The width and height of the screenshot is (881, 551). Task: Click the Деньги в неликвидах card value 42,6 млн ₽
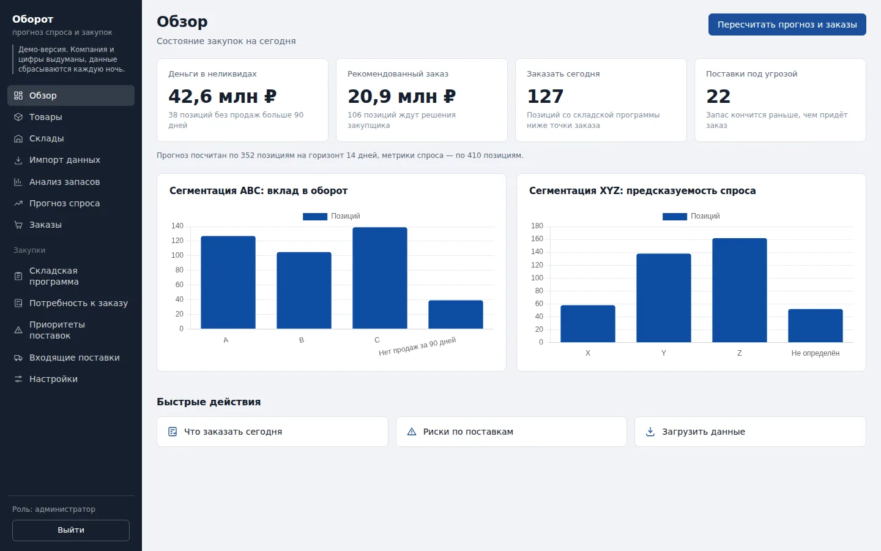point(223,96)
